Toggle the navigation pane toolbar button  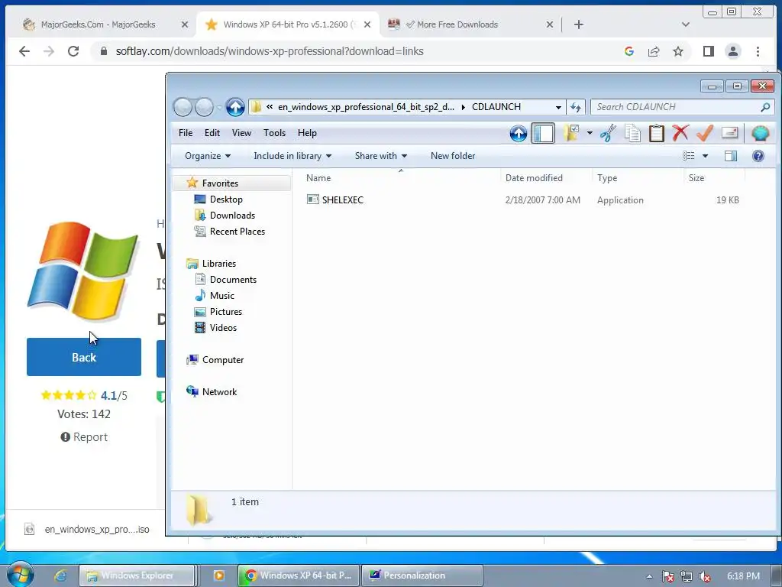click(543, 133)
